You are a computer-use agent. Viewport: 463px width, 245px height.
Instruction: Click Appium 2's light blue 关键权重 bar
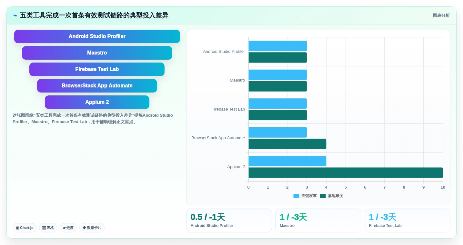pyautogui.click(x=287, y=161)
